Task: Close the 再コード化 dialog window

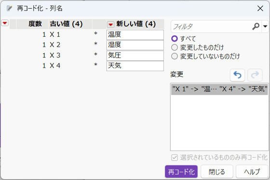Action: point(260,8)
